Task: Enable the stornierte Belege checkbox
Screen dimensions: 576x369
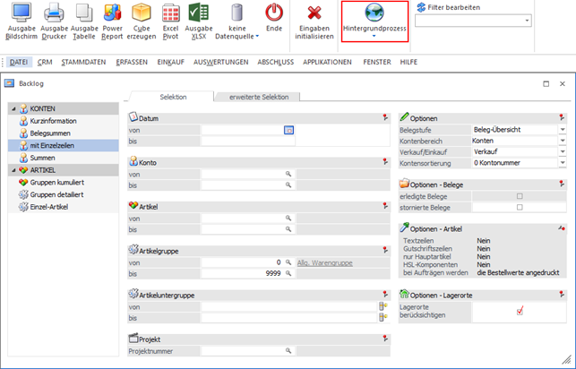Action: click(x=520, y=207)
